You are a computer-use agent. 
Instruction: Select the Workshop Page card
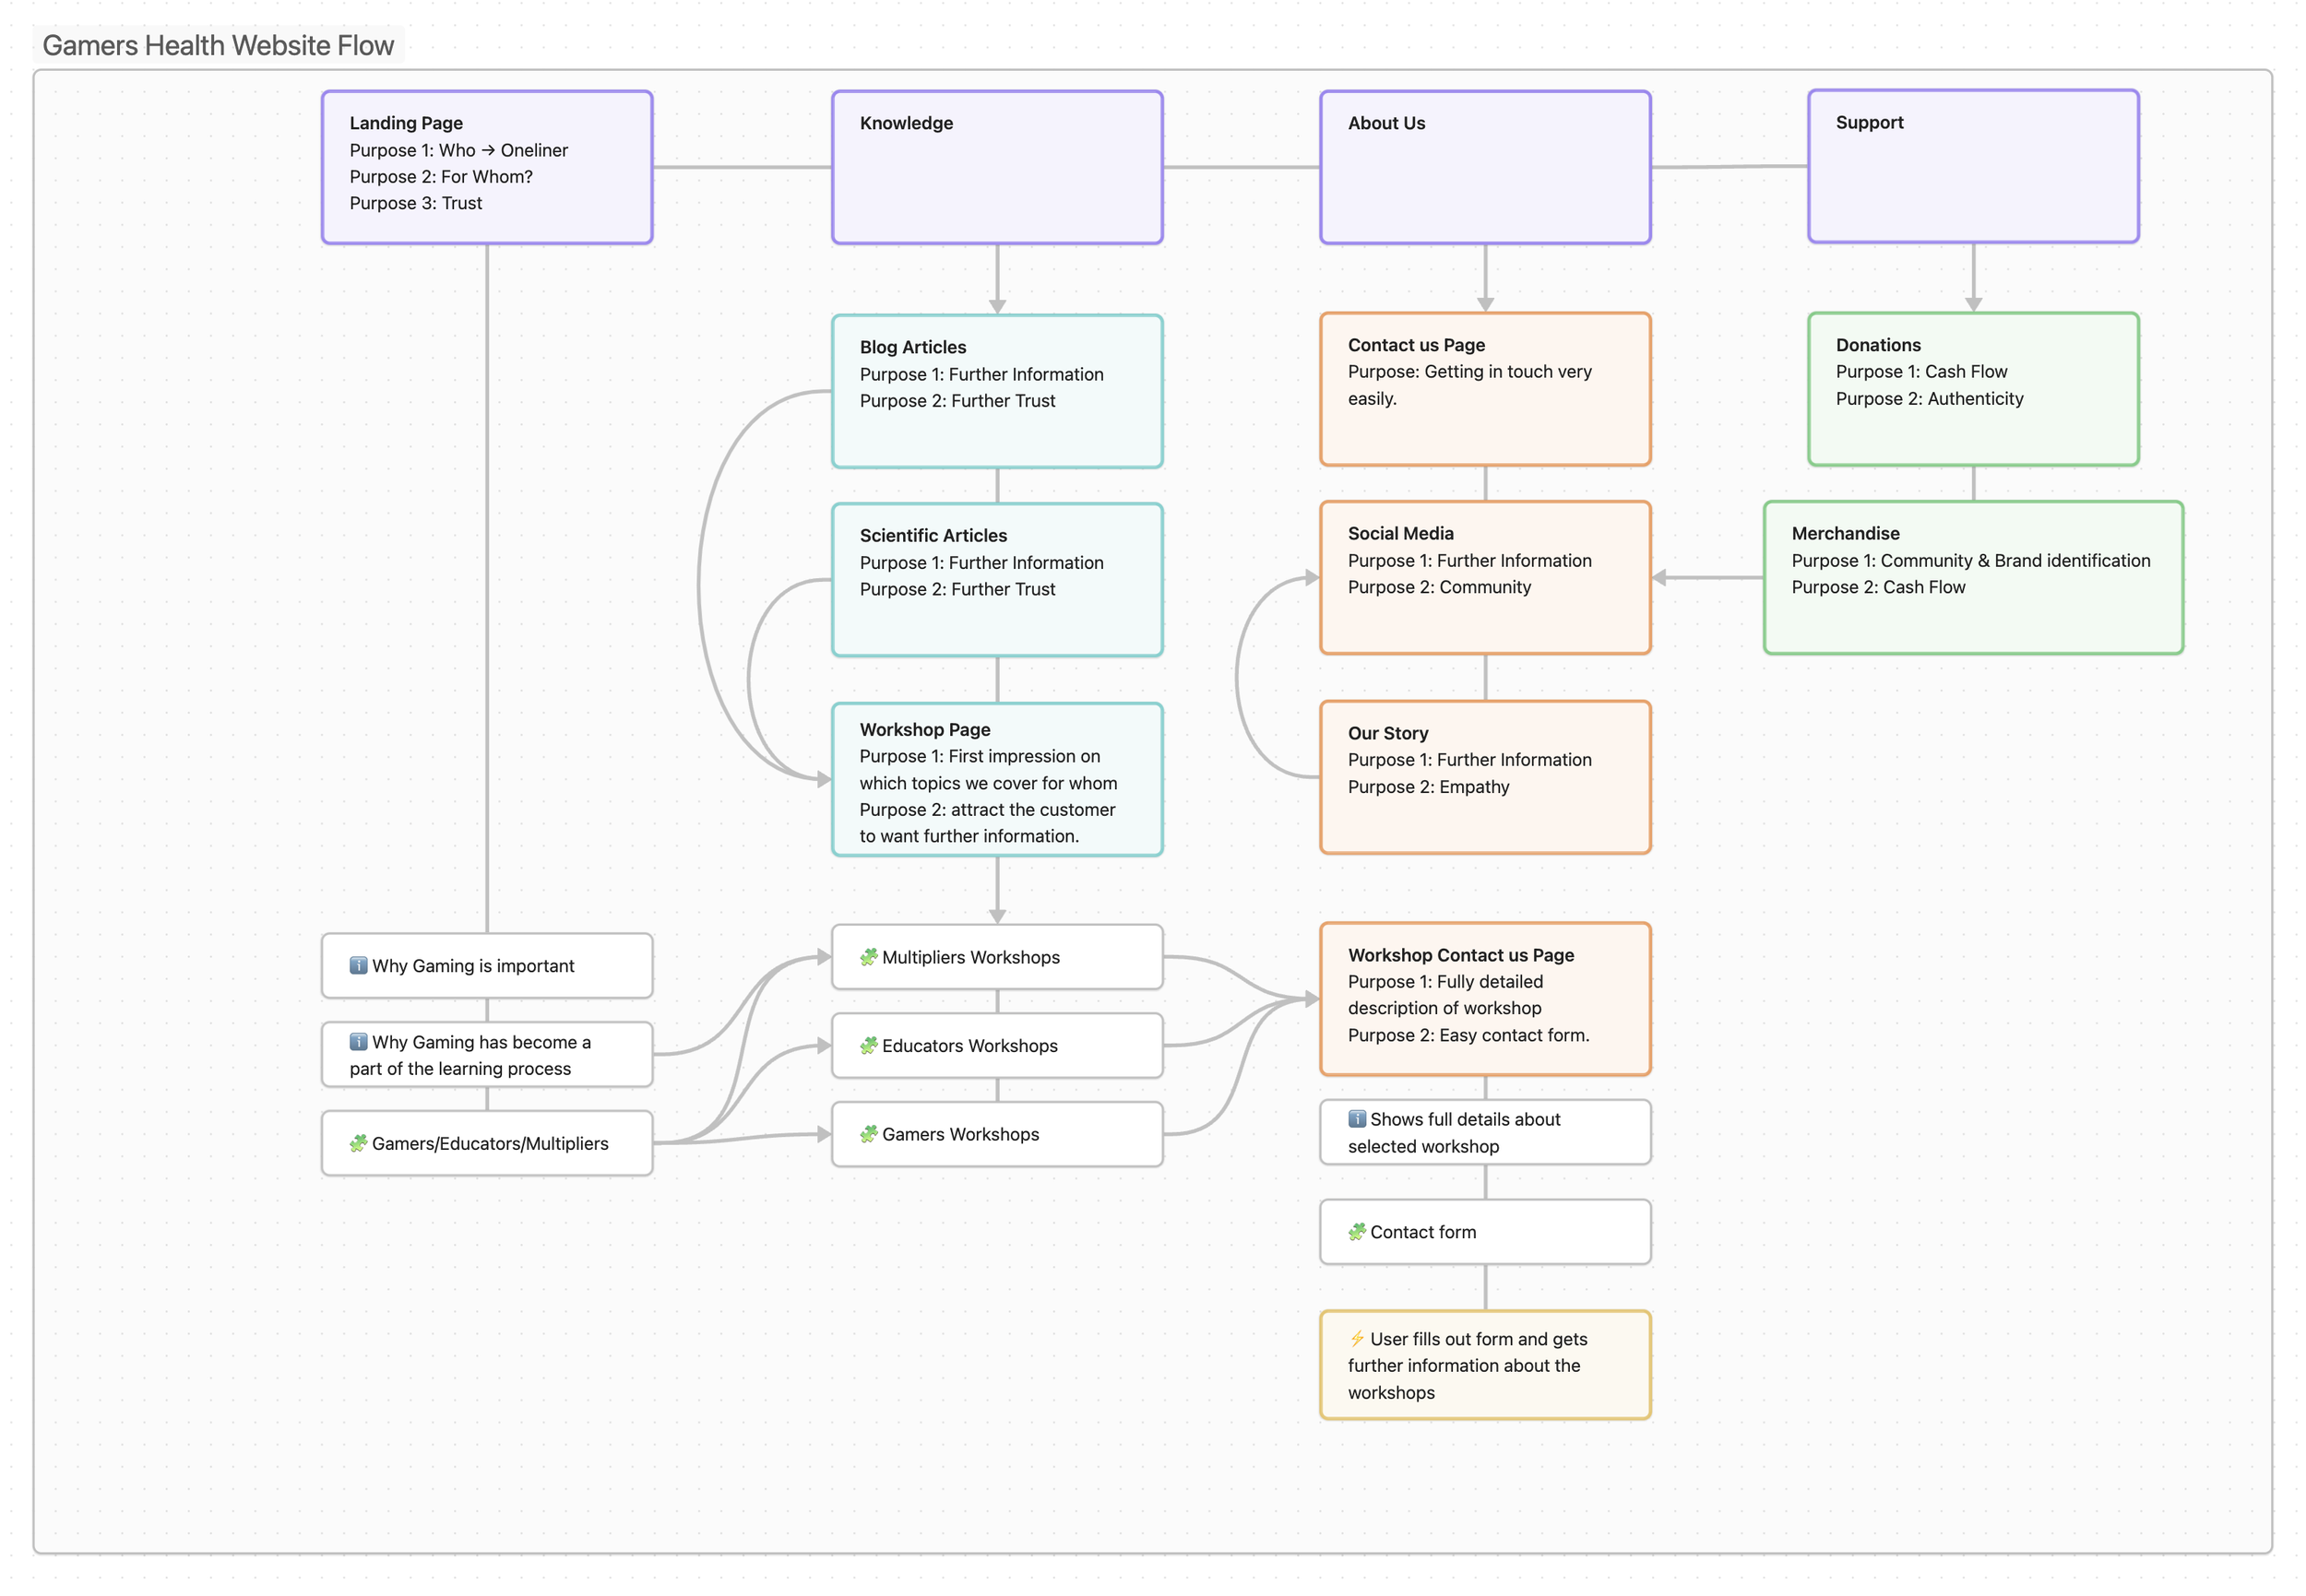[x=996, y=780]
